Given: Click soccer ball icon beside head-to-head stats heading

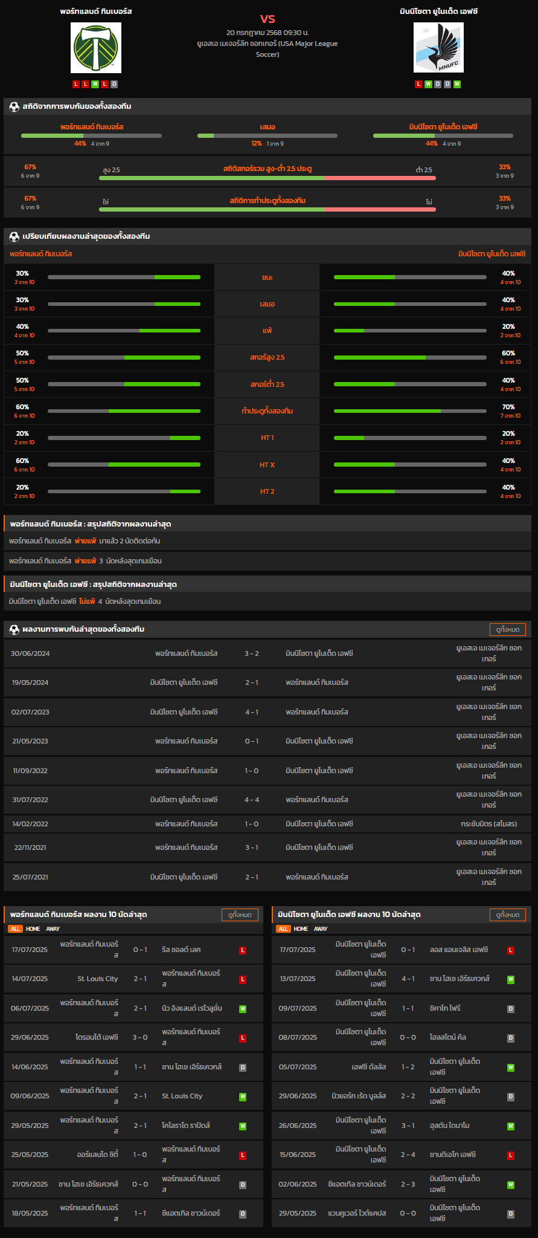Looking at the screenshot, I should (x=14, y=106).
